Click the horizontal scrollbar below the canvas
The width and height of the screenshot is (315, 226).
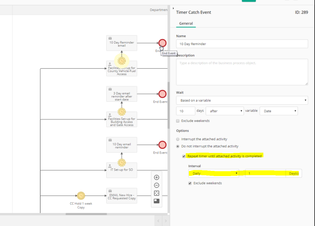pos(86,214)
